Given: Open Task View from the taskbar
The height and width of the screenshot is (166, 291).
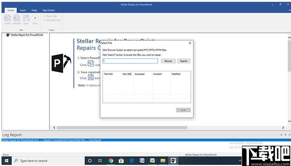Looking at the screenshot, I should (100, 161).
